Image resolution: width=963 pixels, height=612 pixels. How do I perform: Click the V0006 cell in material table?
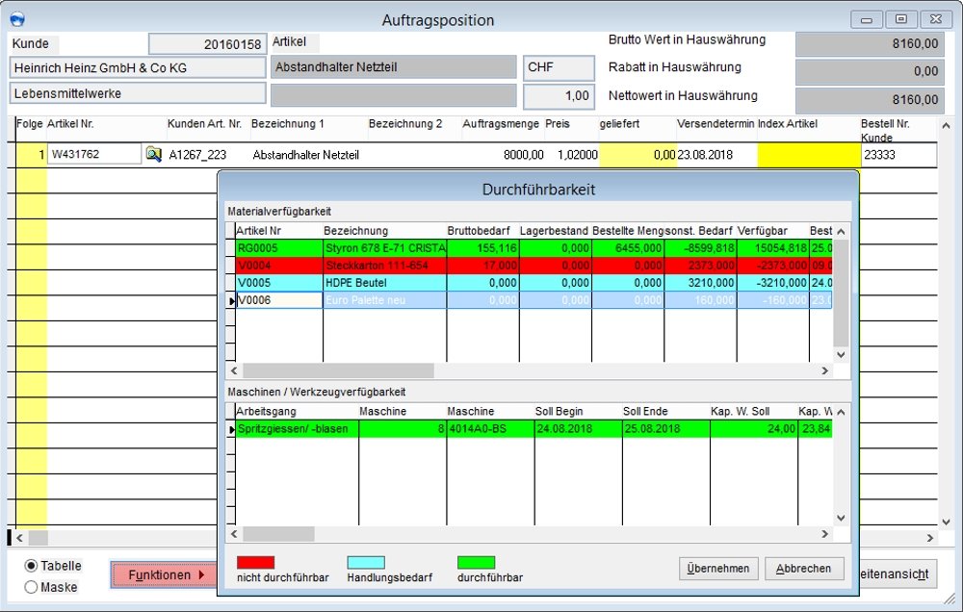tap(279, 299)
